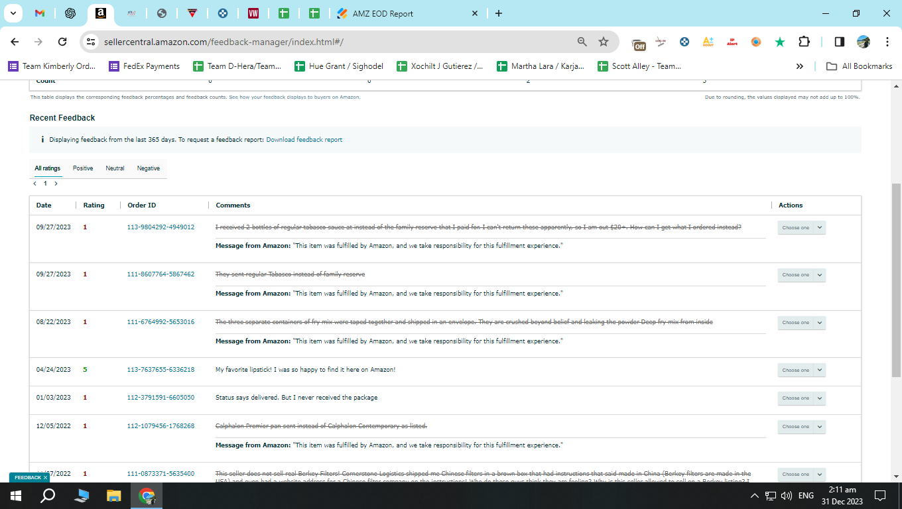This screenshot has height=509, width=902.
Task: Open order 113-9804292-4949012
Action: [x=161, y=227]
